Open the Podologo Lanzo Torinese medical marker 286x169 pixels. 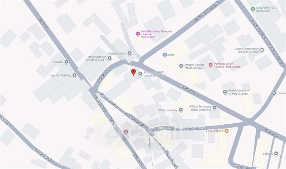click(x=211, y=65)
